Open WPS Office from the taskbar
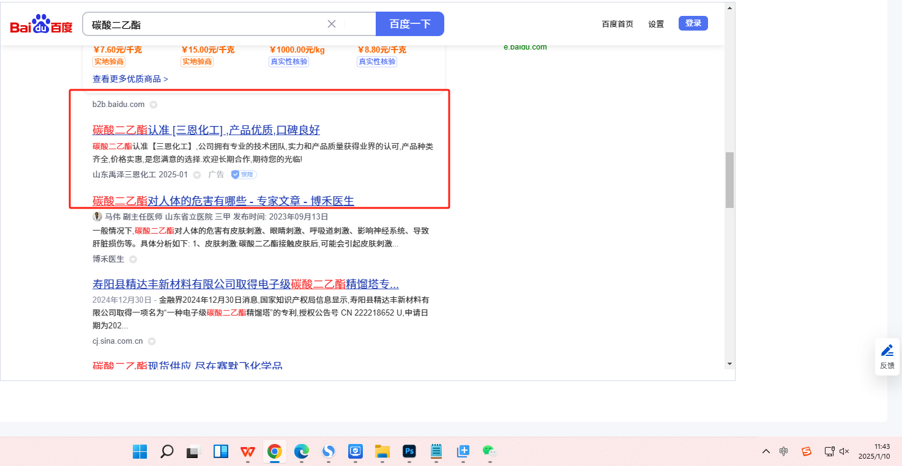 point(248,452)
